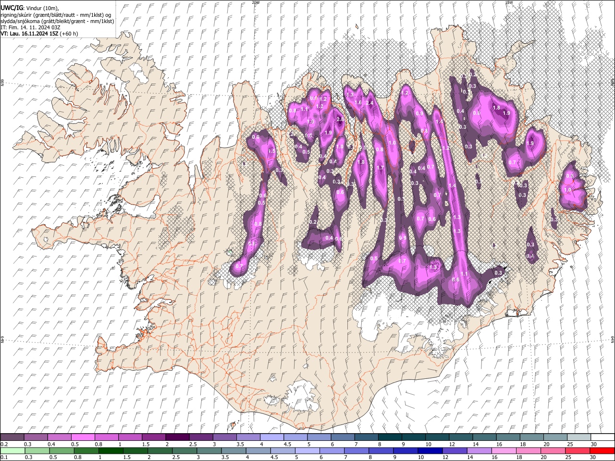Pick the medium green 0.8 rain legend swatch
Viewport: 615px width, 461px height.
pyautogui.click(x=86, y=451)
